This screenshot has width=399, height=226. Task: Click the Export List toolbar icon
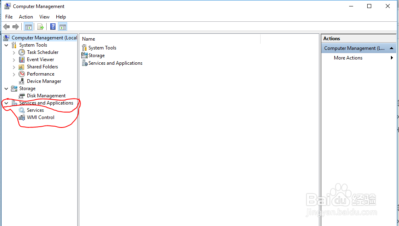tap(41, 27)
